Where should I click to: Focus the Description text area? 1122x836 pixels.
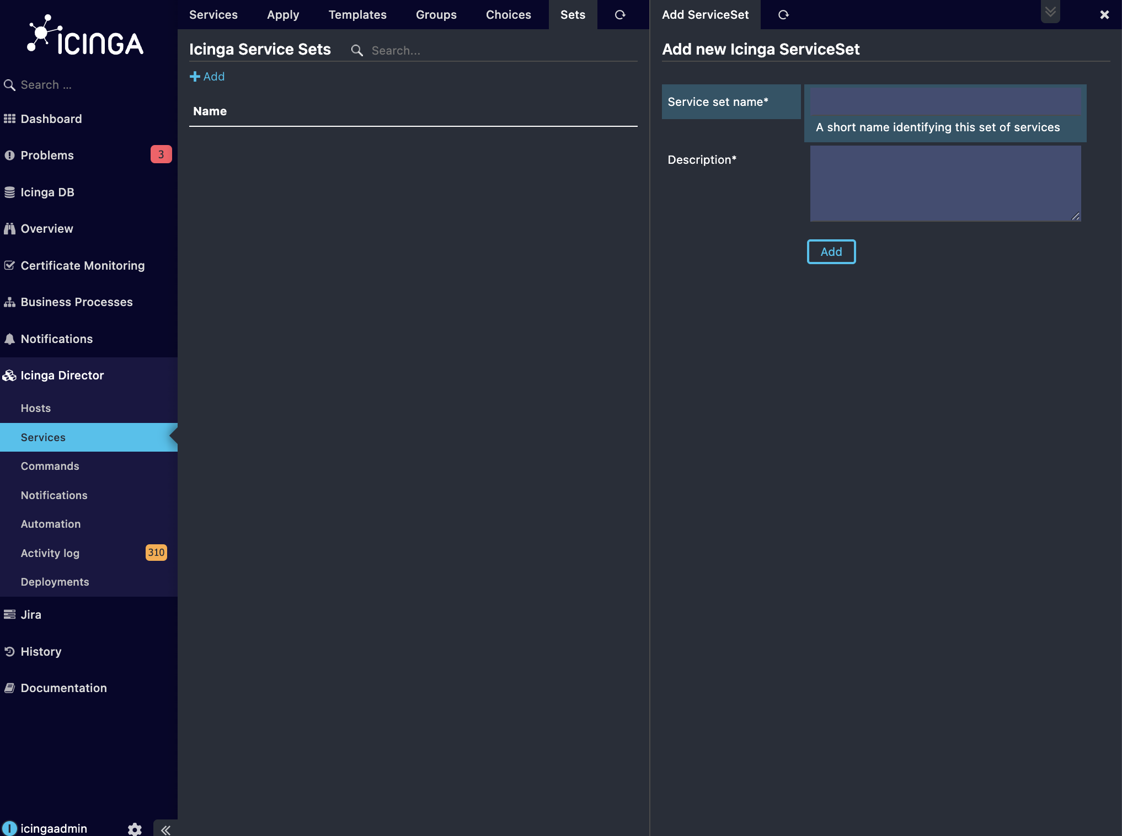pyautogui.click(x=945, y=184)
